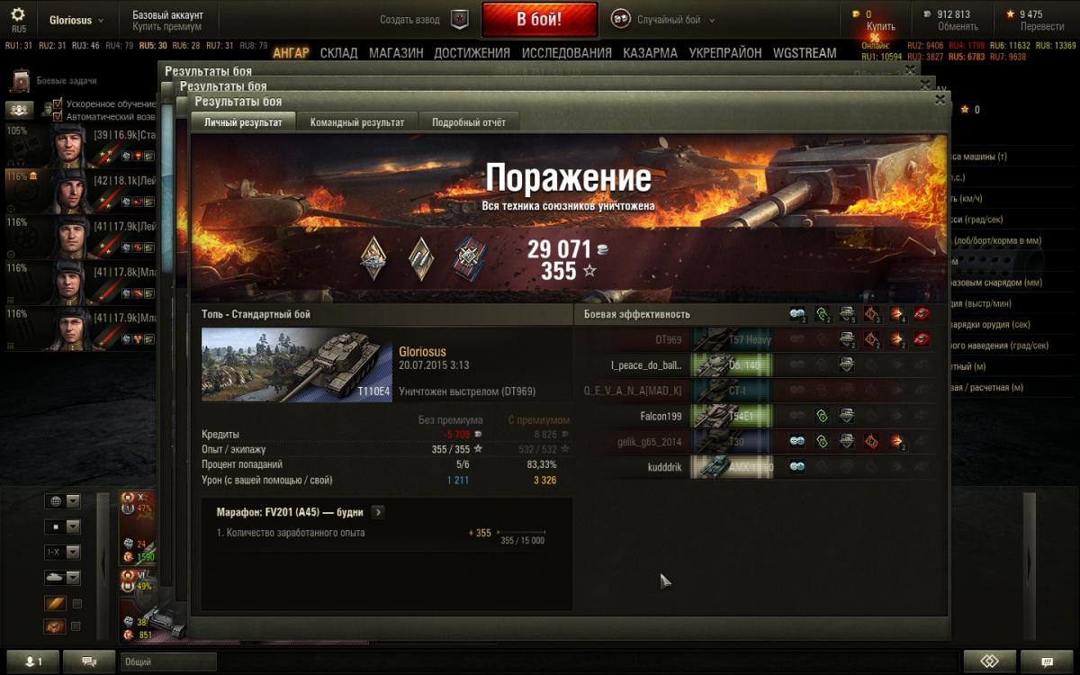The width and height of the screenshot is (1080, 675).
Task: Click the platoon creation star icon
Action: tap(459, 20)
